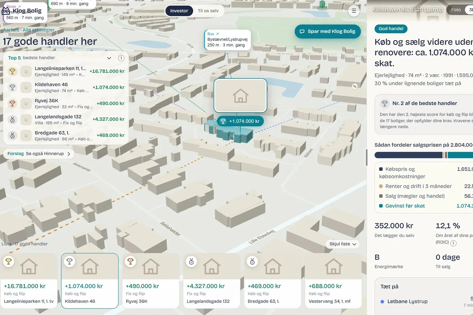Image resolution: width=473 pixels, height=315 pixels.
Task: Open the hamburger menu button
Action: tap(354, 11)
